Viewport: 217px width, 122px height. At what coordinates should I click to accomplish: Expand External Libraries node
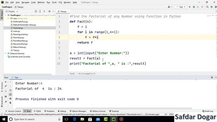(5, 54)
